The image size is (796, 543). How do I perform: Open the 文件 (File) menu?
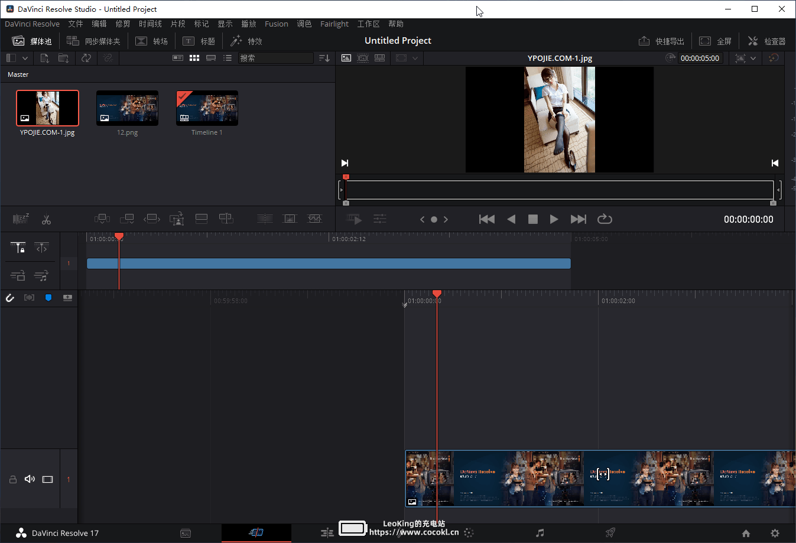76,24
